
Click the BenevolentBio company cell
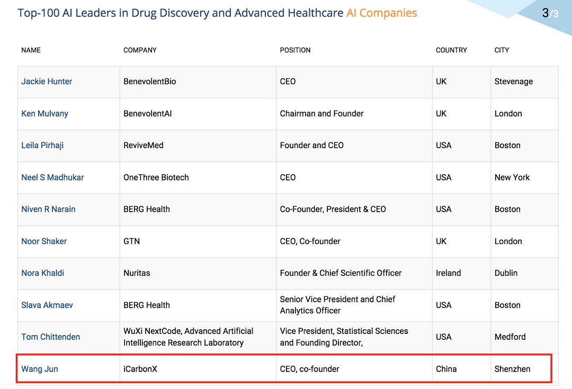click(198, 82)
